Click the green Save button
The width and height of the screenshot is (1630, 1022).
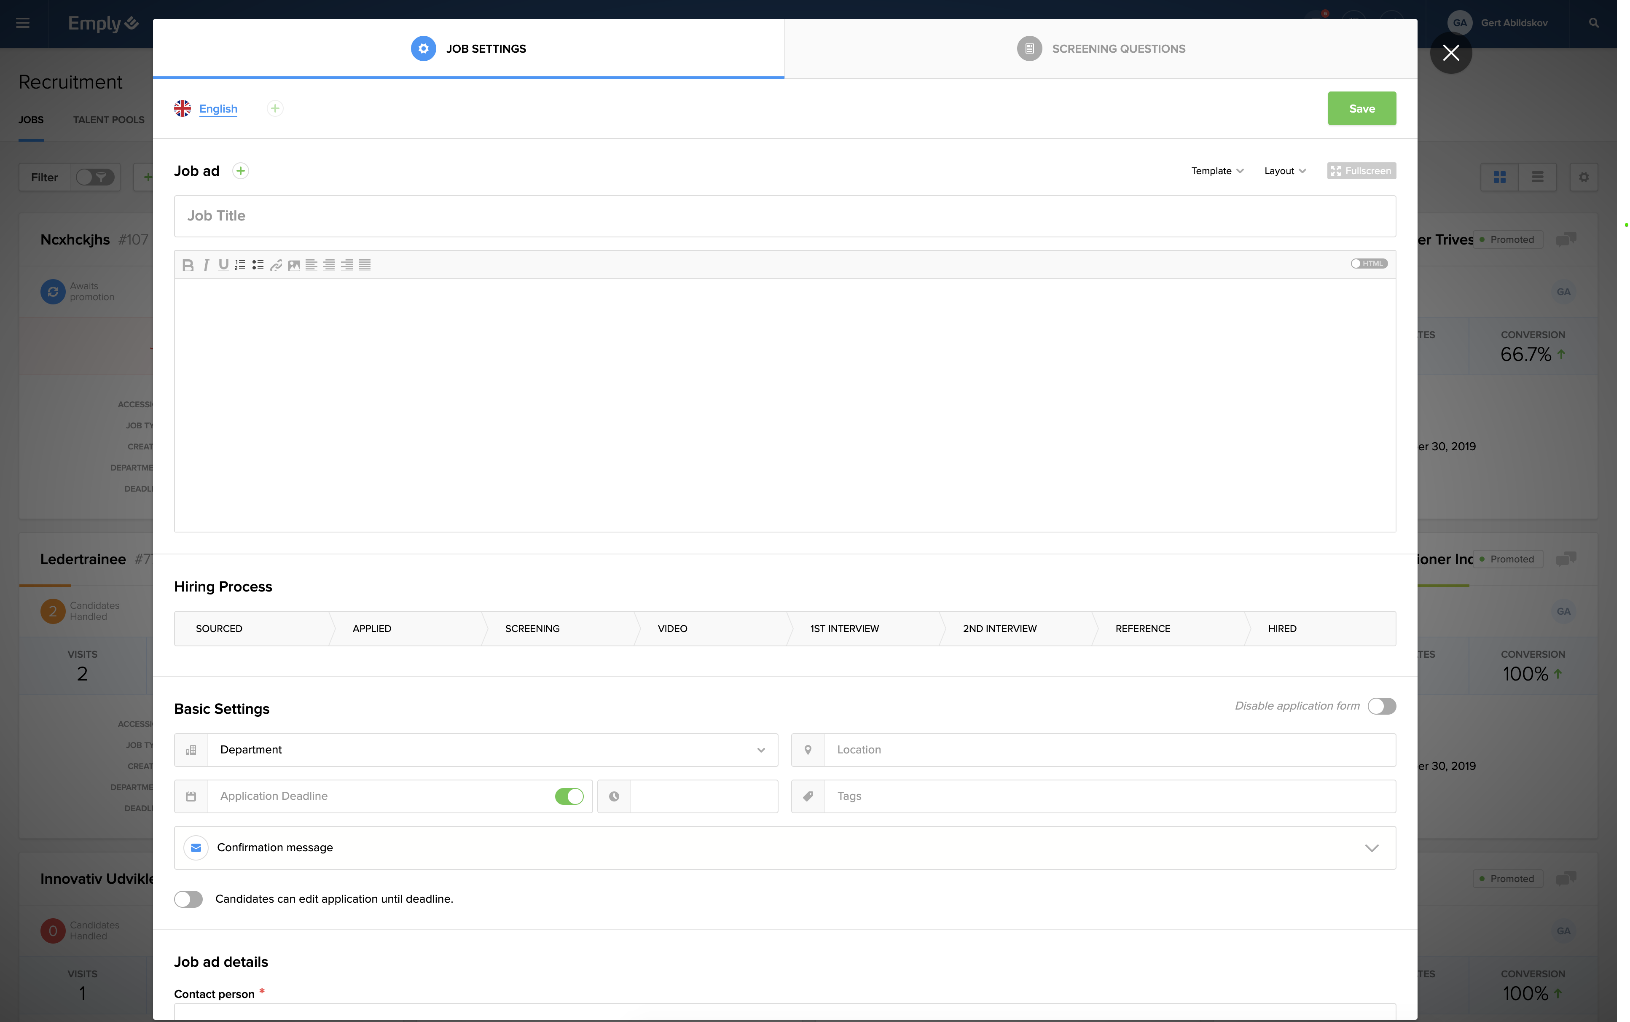[1361, 109]
